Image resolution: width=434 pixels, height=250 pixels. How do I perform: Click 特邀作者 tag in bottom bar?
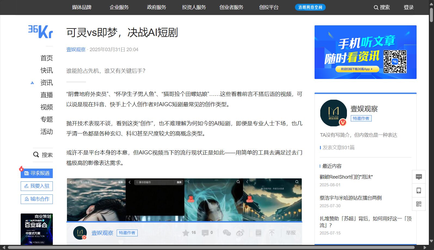point(127,233)
